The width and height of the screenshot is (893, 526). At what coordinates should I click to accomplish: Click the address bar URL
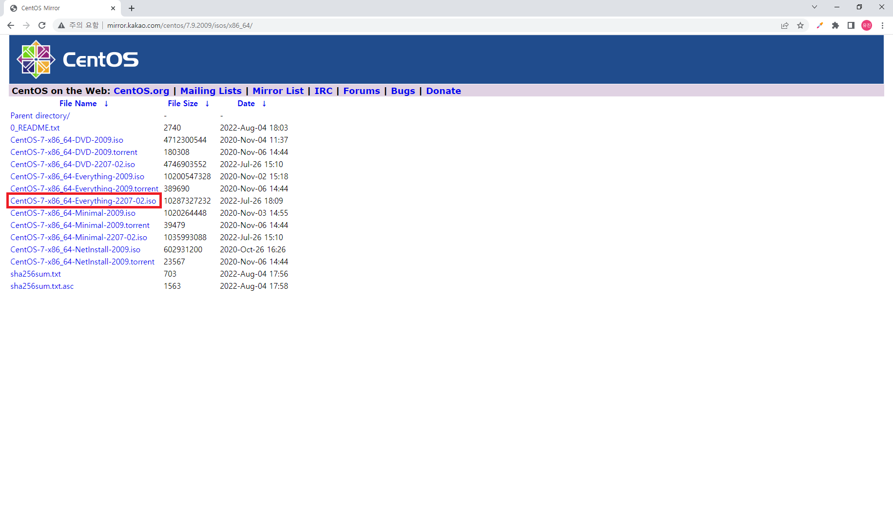coord(180,25)
